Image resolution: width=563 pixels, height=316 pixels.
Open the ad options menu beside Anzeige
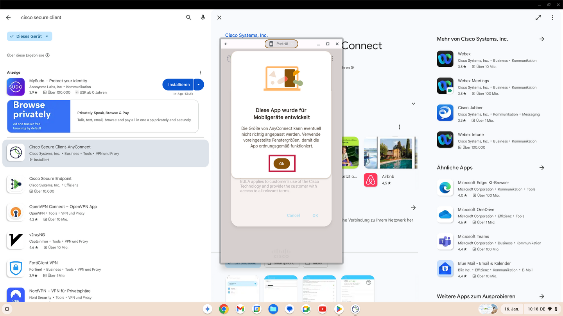pyautogui.click(x=200, y=73)
